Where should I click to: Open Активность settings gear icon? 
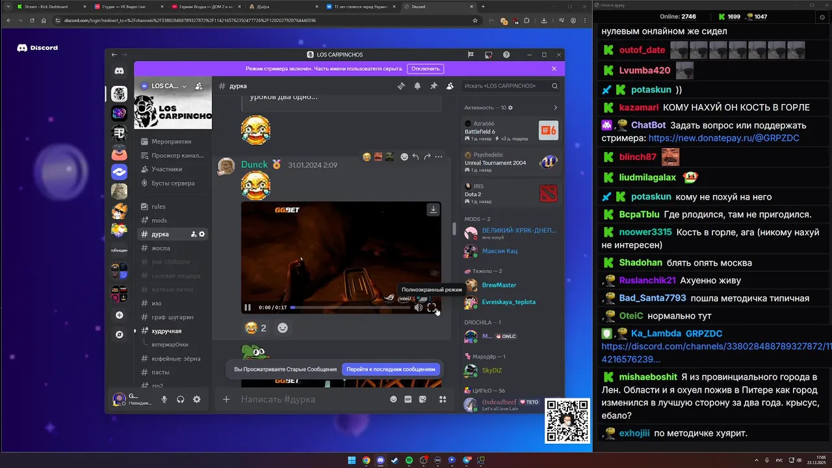(510, 107)
